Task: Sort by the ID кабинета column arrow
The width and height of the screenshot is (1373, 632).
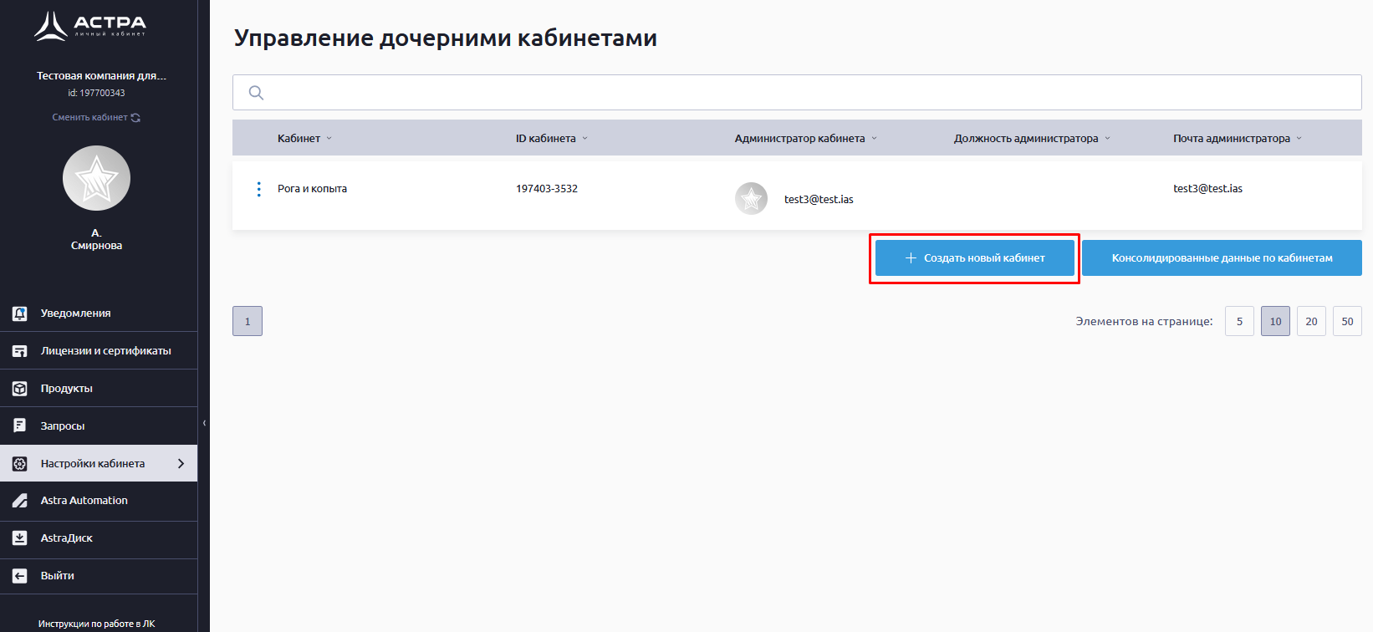Action: pos(584,139)
